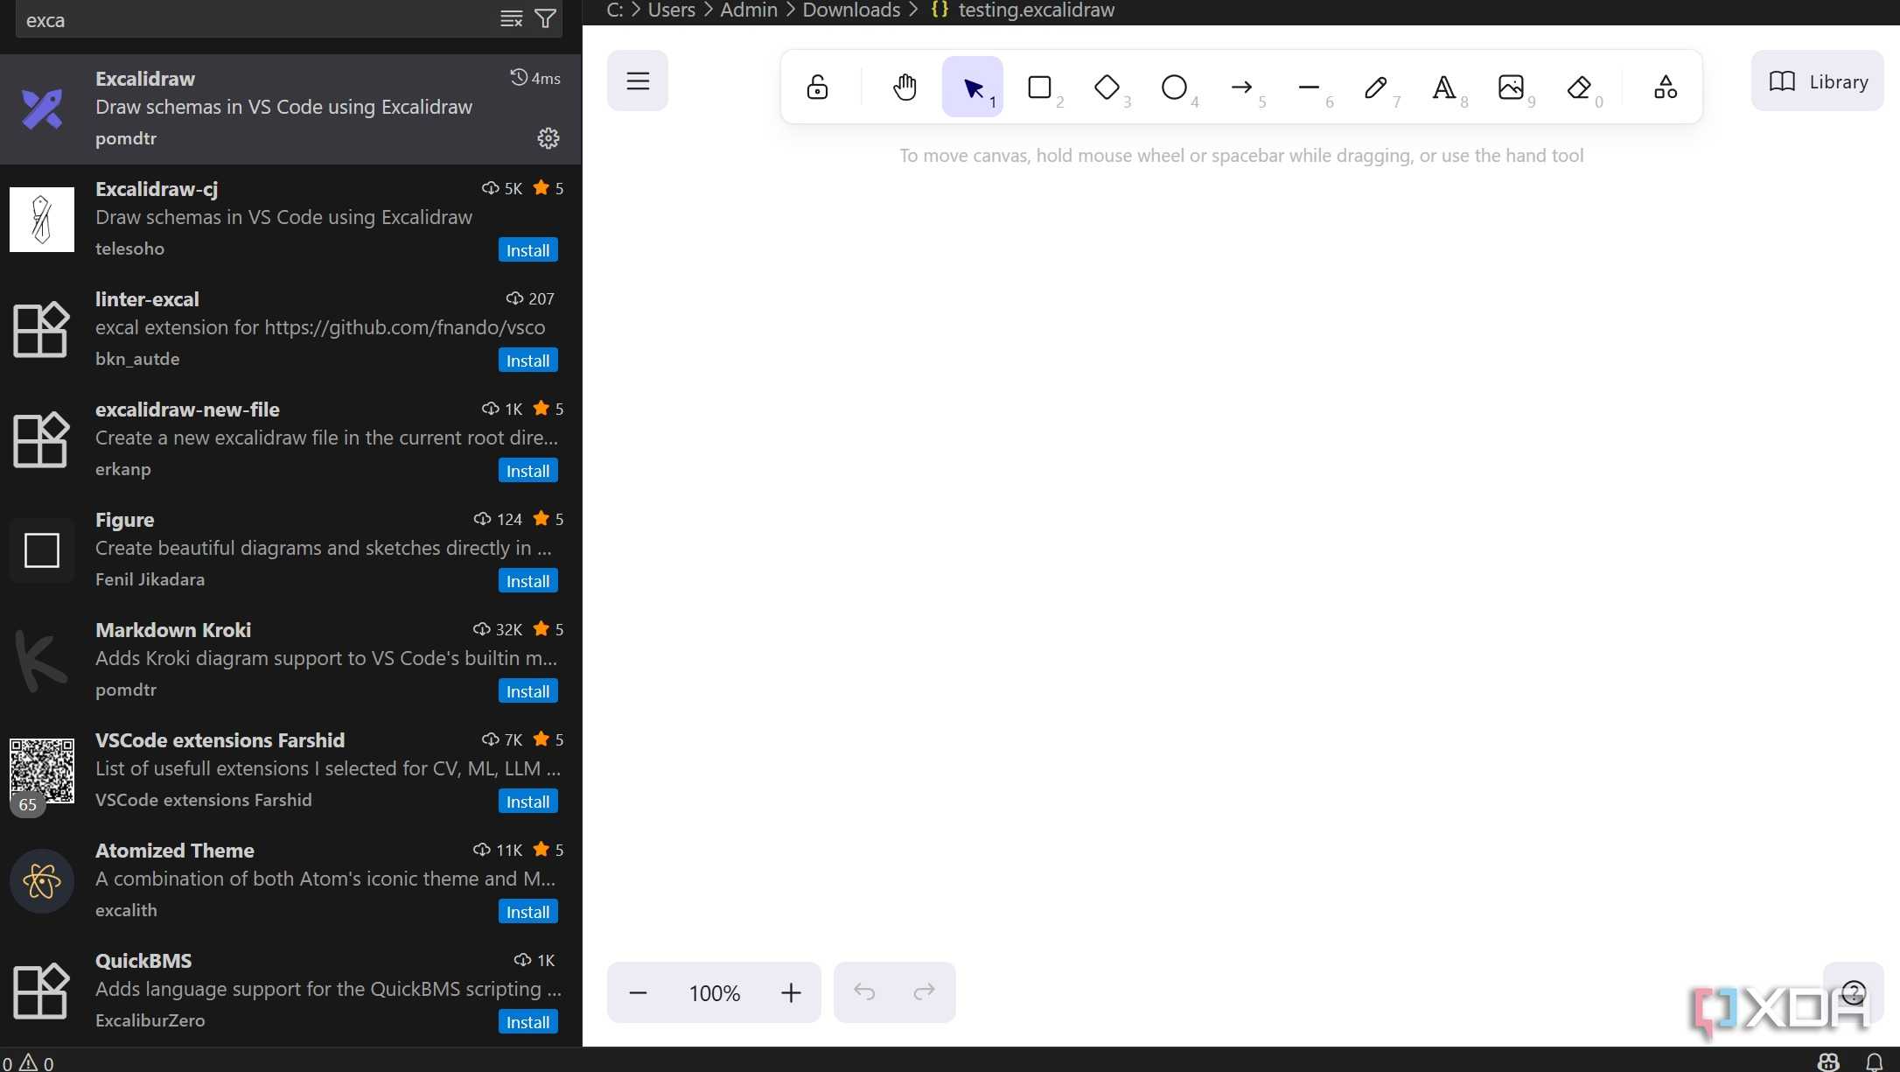
Task: Select the Text tool
Action: click(x=1443, y=87)
